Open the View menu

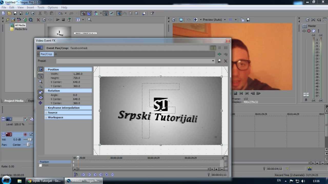[20, 7]
